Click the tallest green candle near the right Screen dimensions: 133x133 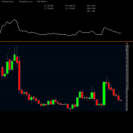104,93
